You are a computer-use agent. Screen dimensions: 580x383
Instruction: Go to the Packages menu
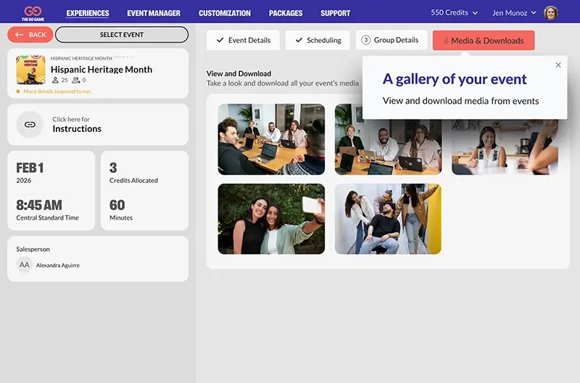click(286, 13)
